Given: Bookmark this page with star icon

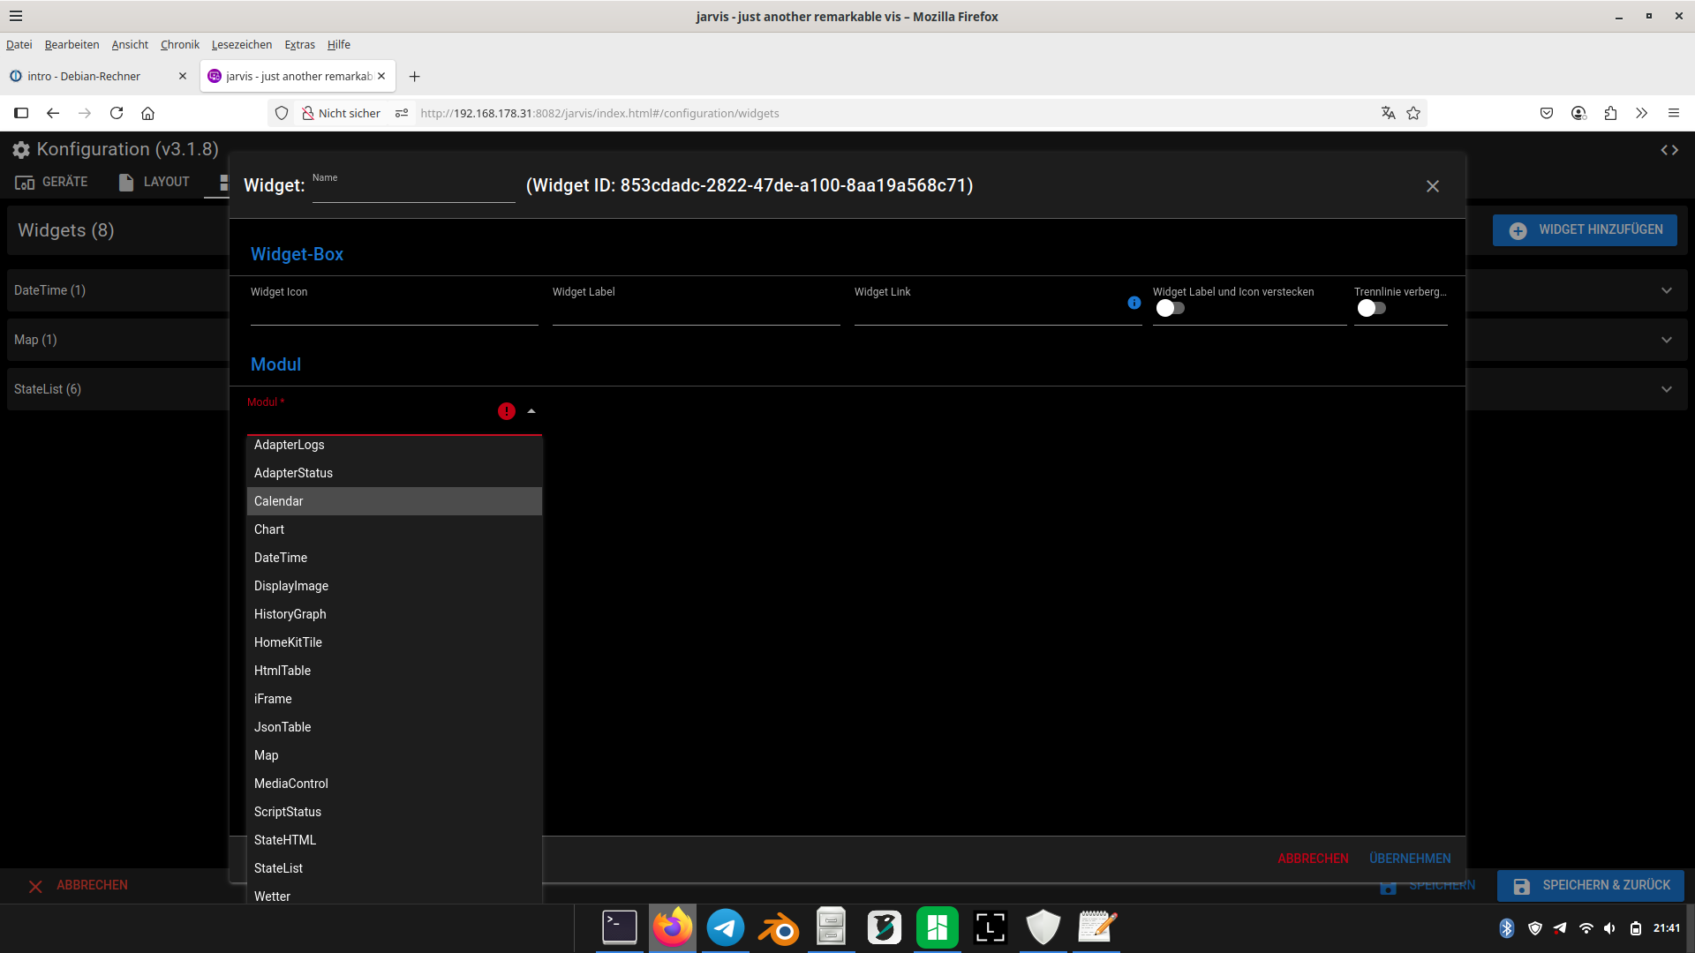Looking at the screenshot, I should [1413, 113].
